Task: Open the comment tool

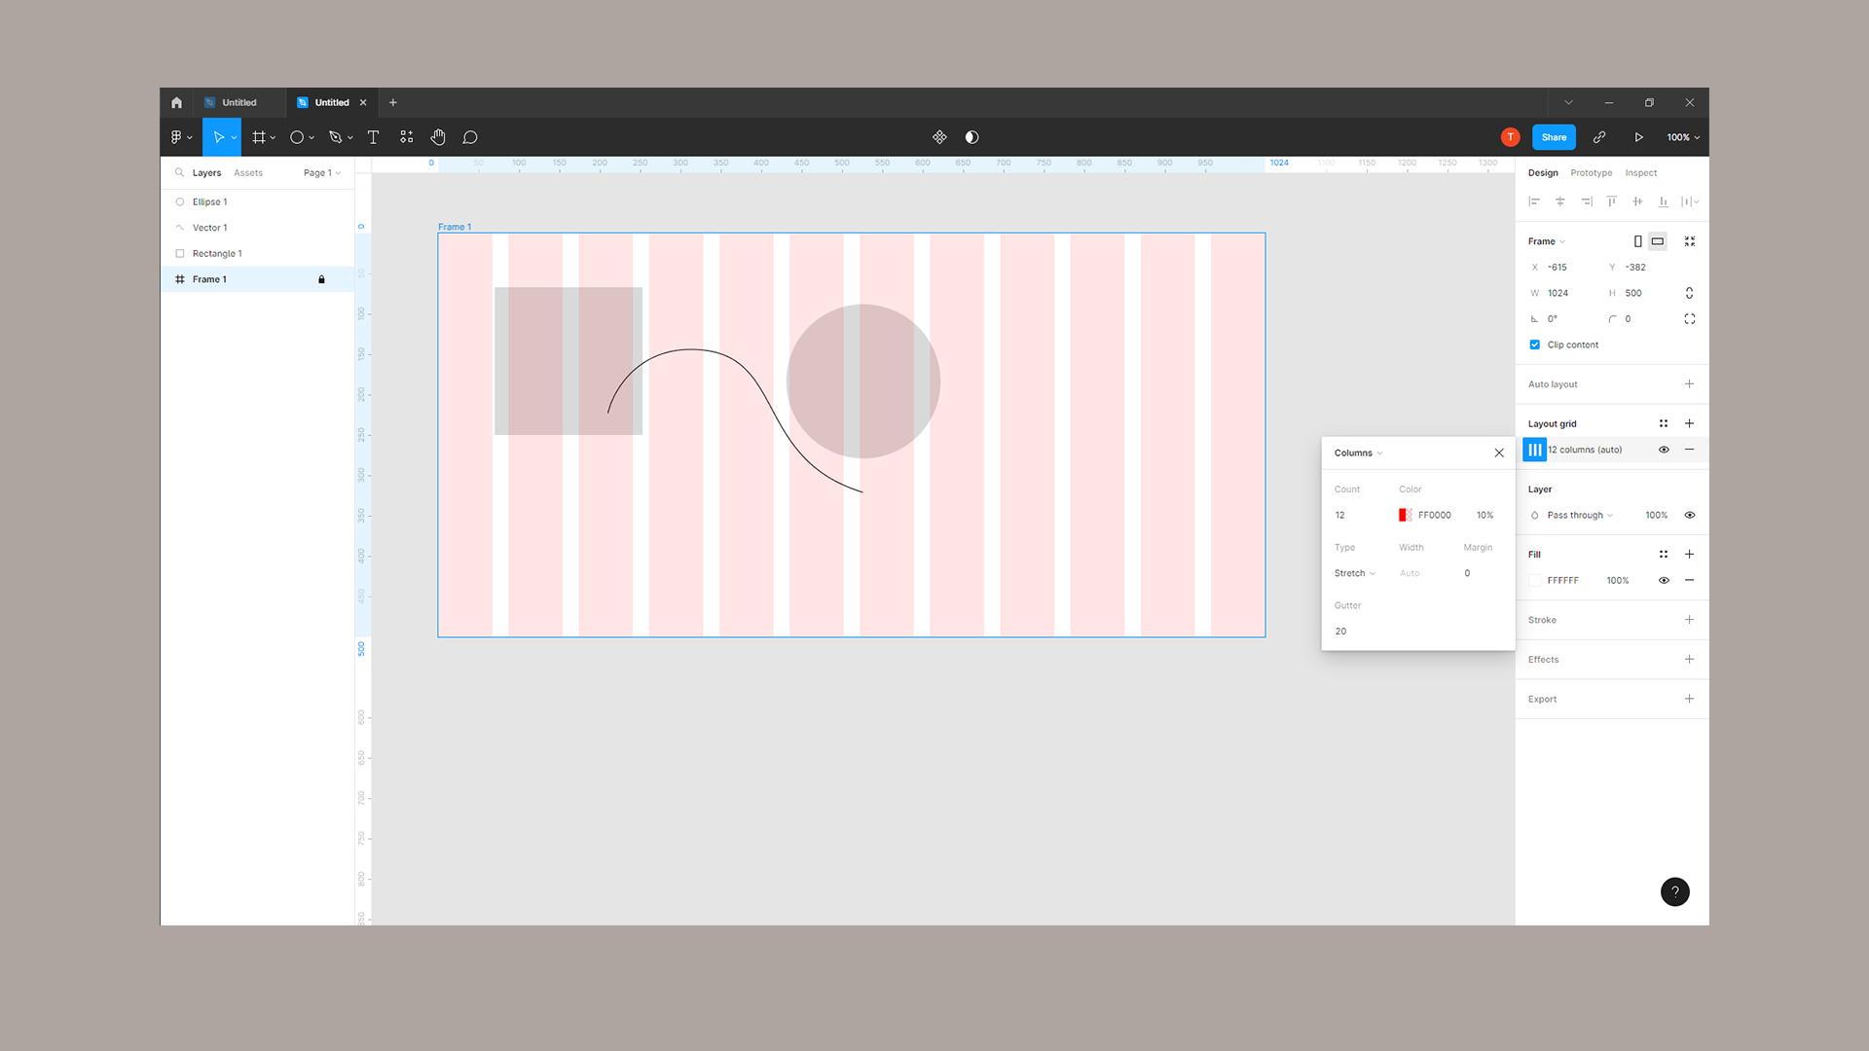Action: tap(470, 137)
